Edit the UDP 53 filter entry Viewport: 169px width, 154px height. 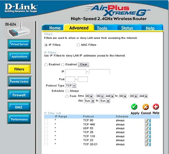click(146, 128)
